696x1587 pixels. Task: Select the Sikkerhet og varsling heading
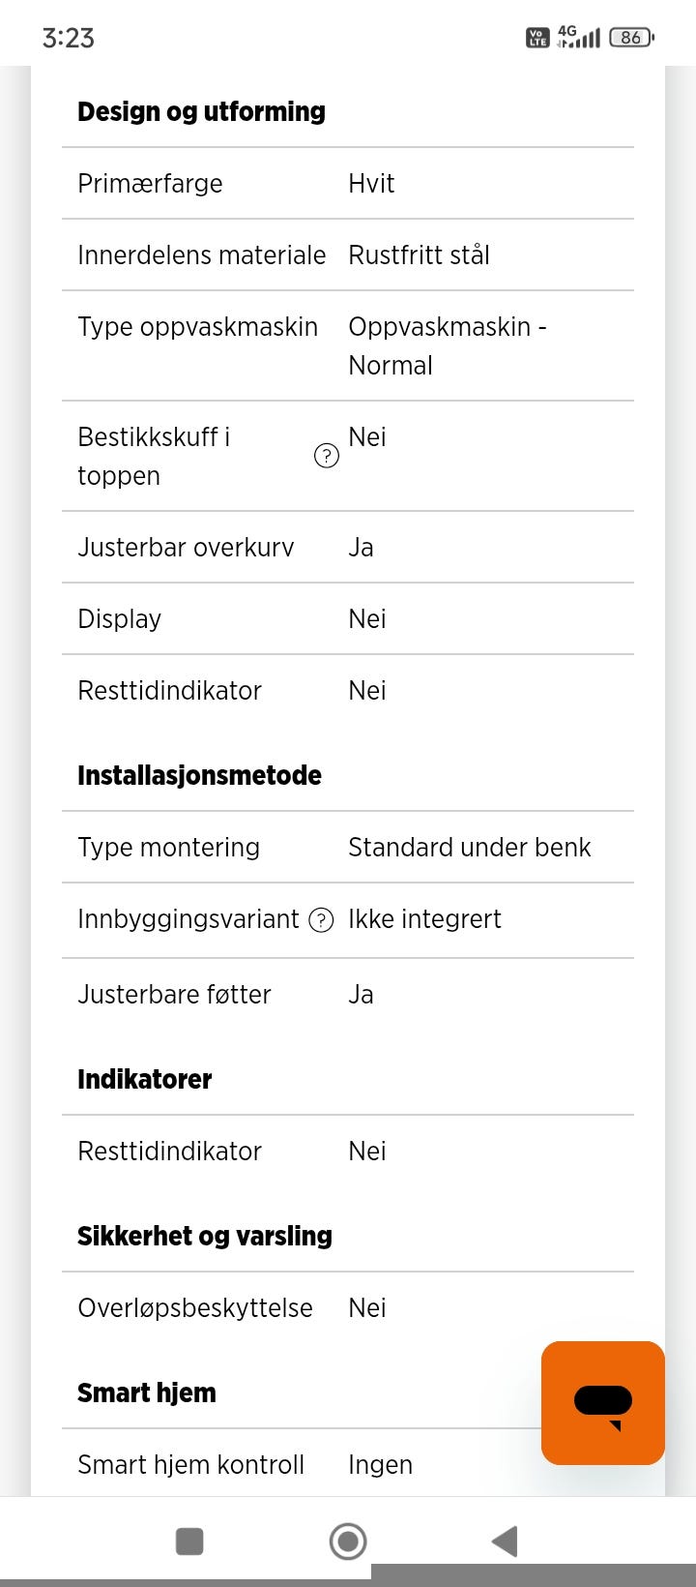click(204, 1235)
